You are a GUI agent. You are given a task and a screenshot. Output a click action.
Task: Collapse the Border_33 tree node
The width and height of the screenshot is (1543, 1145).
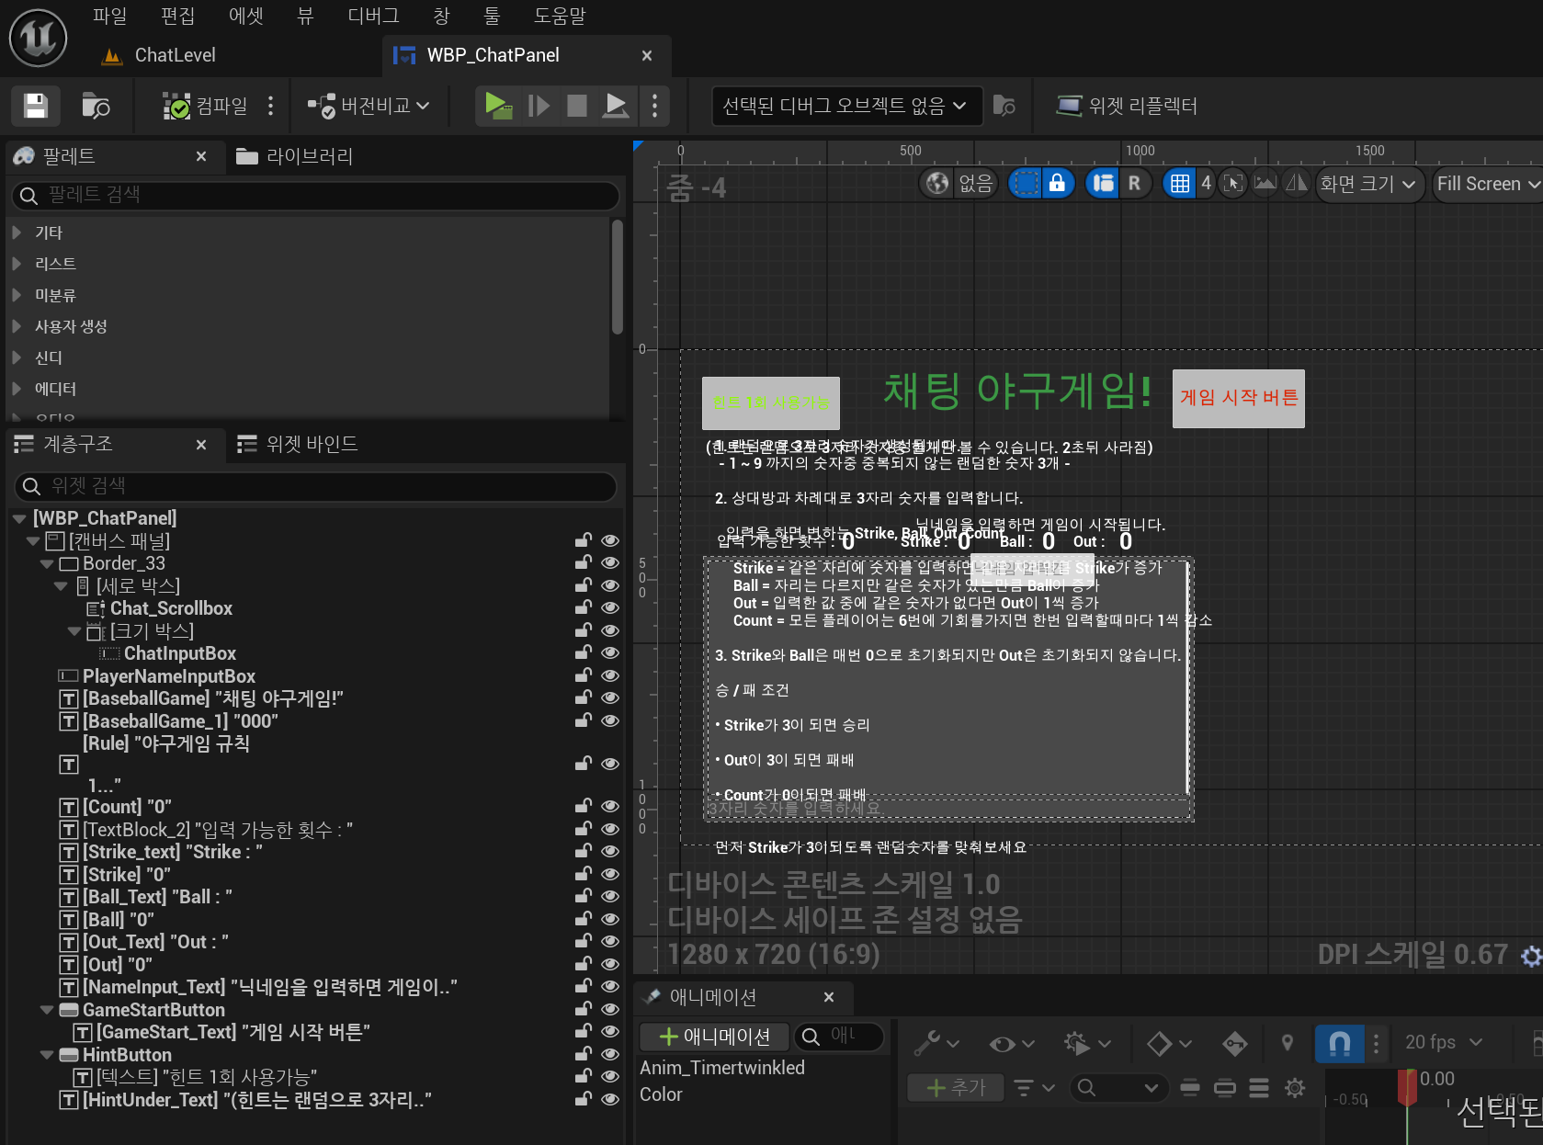tap(47, 564)
